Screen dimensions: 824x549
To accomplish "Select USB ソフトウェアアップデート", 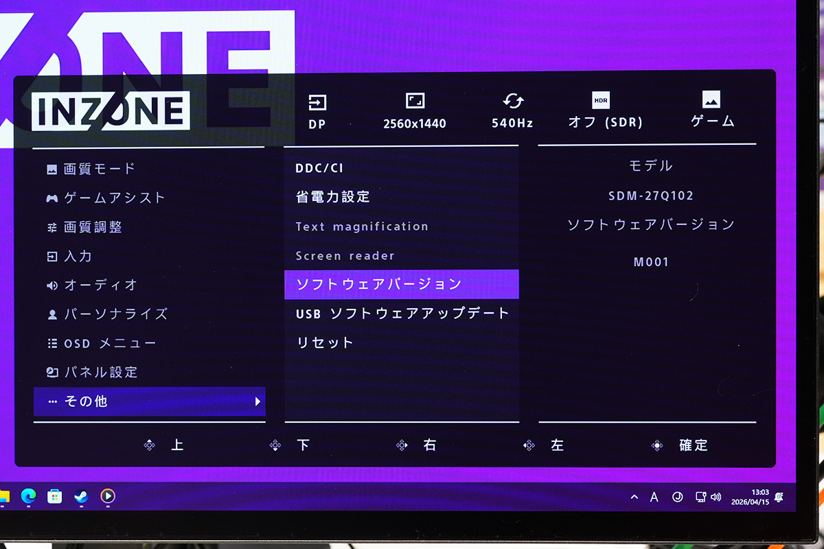I will (402, 314).
